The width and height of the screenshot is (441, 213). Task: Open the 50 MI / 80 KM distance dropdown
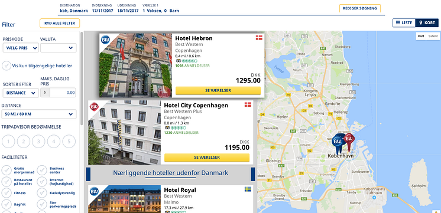tap(39, 114)
